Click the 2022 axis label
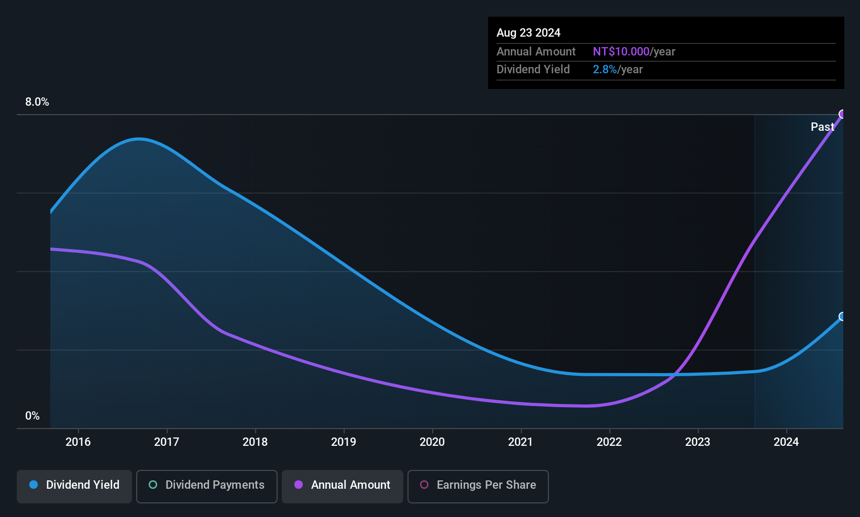The image size is (860, 517). coord(609,442)
